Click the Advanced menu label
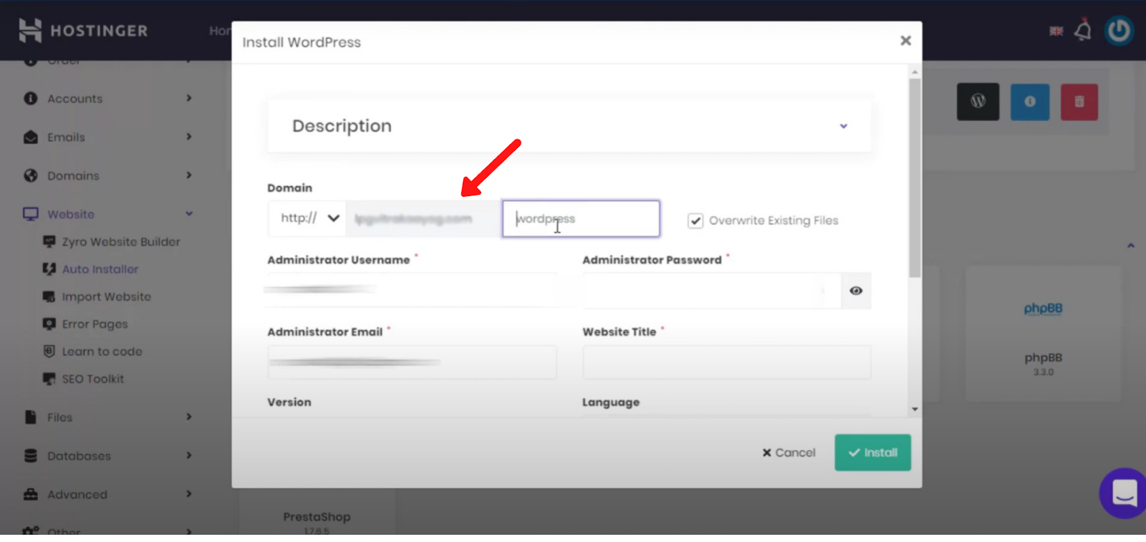This screenshot has height=542, width=1146. pyautogui.click(x=77, y=495)
